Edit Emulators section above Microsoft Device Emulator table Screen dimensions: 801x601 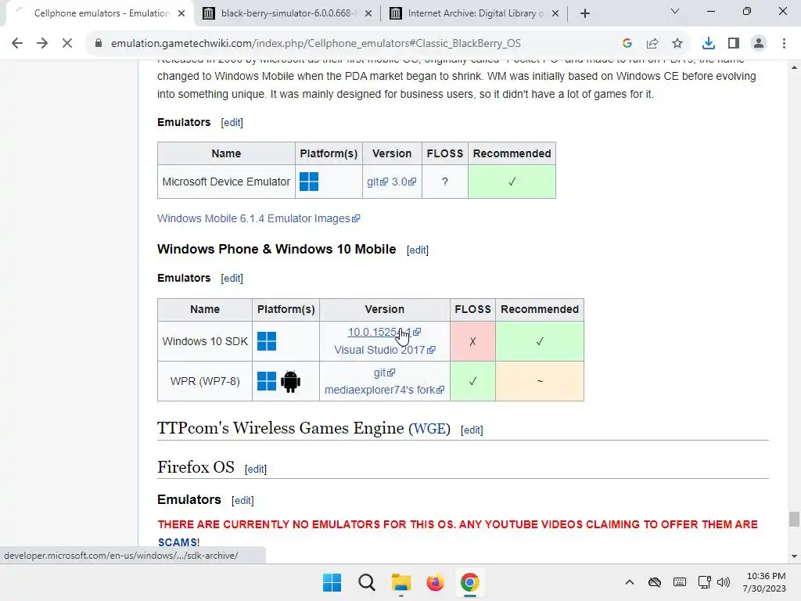coord(232,123)
